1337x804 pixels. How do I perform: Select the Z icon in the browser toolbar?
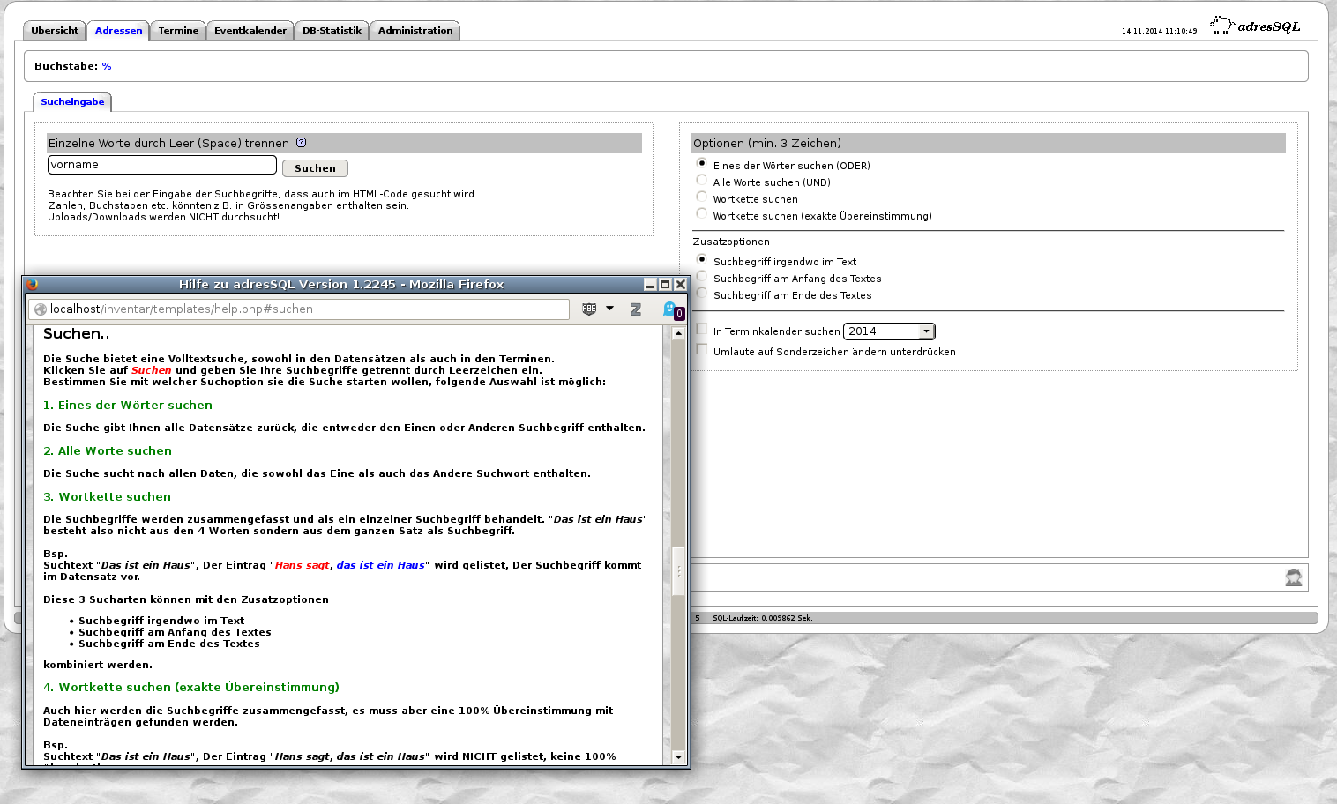pos(636,309)
